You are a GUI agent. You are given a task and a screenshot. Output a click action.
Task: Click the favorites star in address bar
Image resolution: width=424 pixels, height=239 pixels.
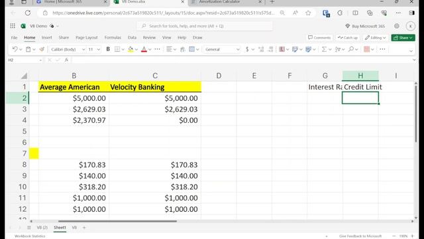(x=308, y=13)
